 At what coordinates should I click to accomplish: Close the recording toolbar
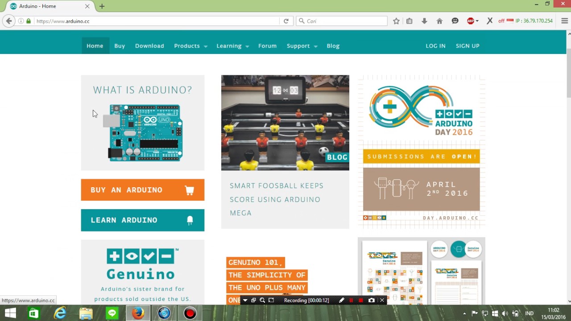382,300
